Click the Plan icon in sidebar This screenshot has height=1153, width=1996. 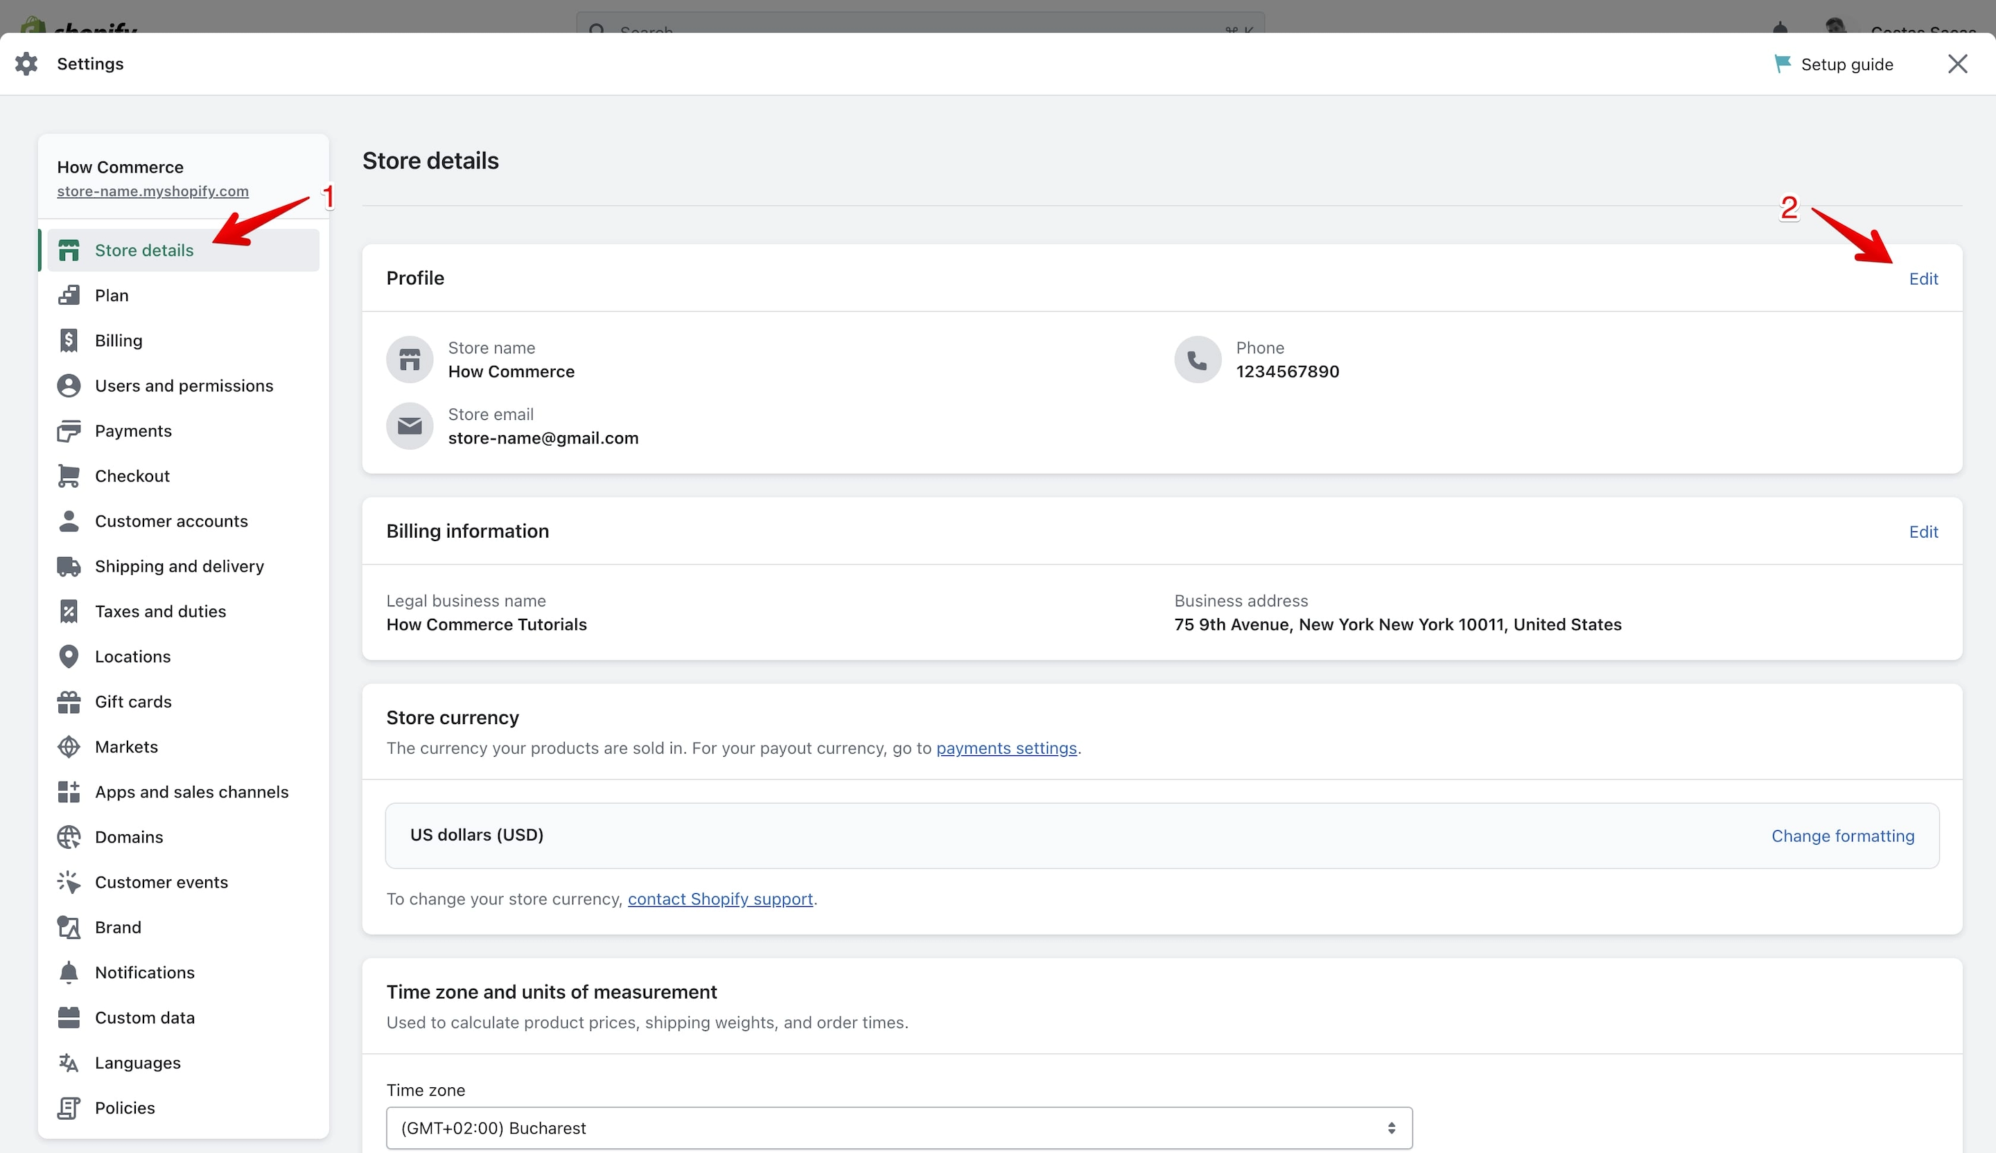click(69, 295)
